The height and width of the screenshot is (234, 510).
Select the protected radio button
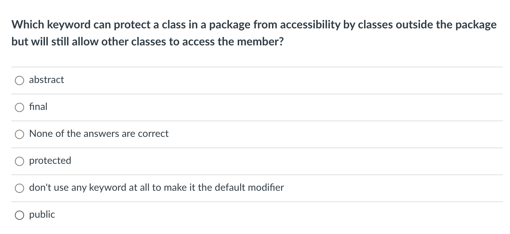[x=20, y=161]
